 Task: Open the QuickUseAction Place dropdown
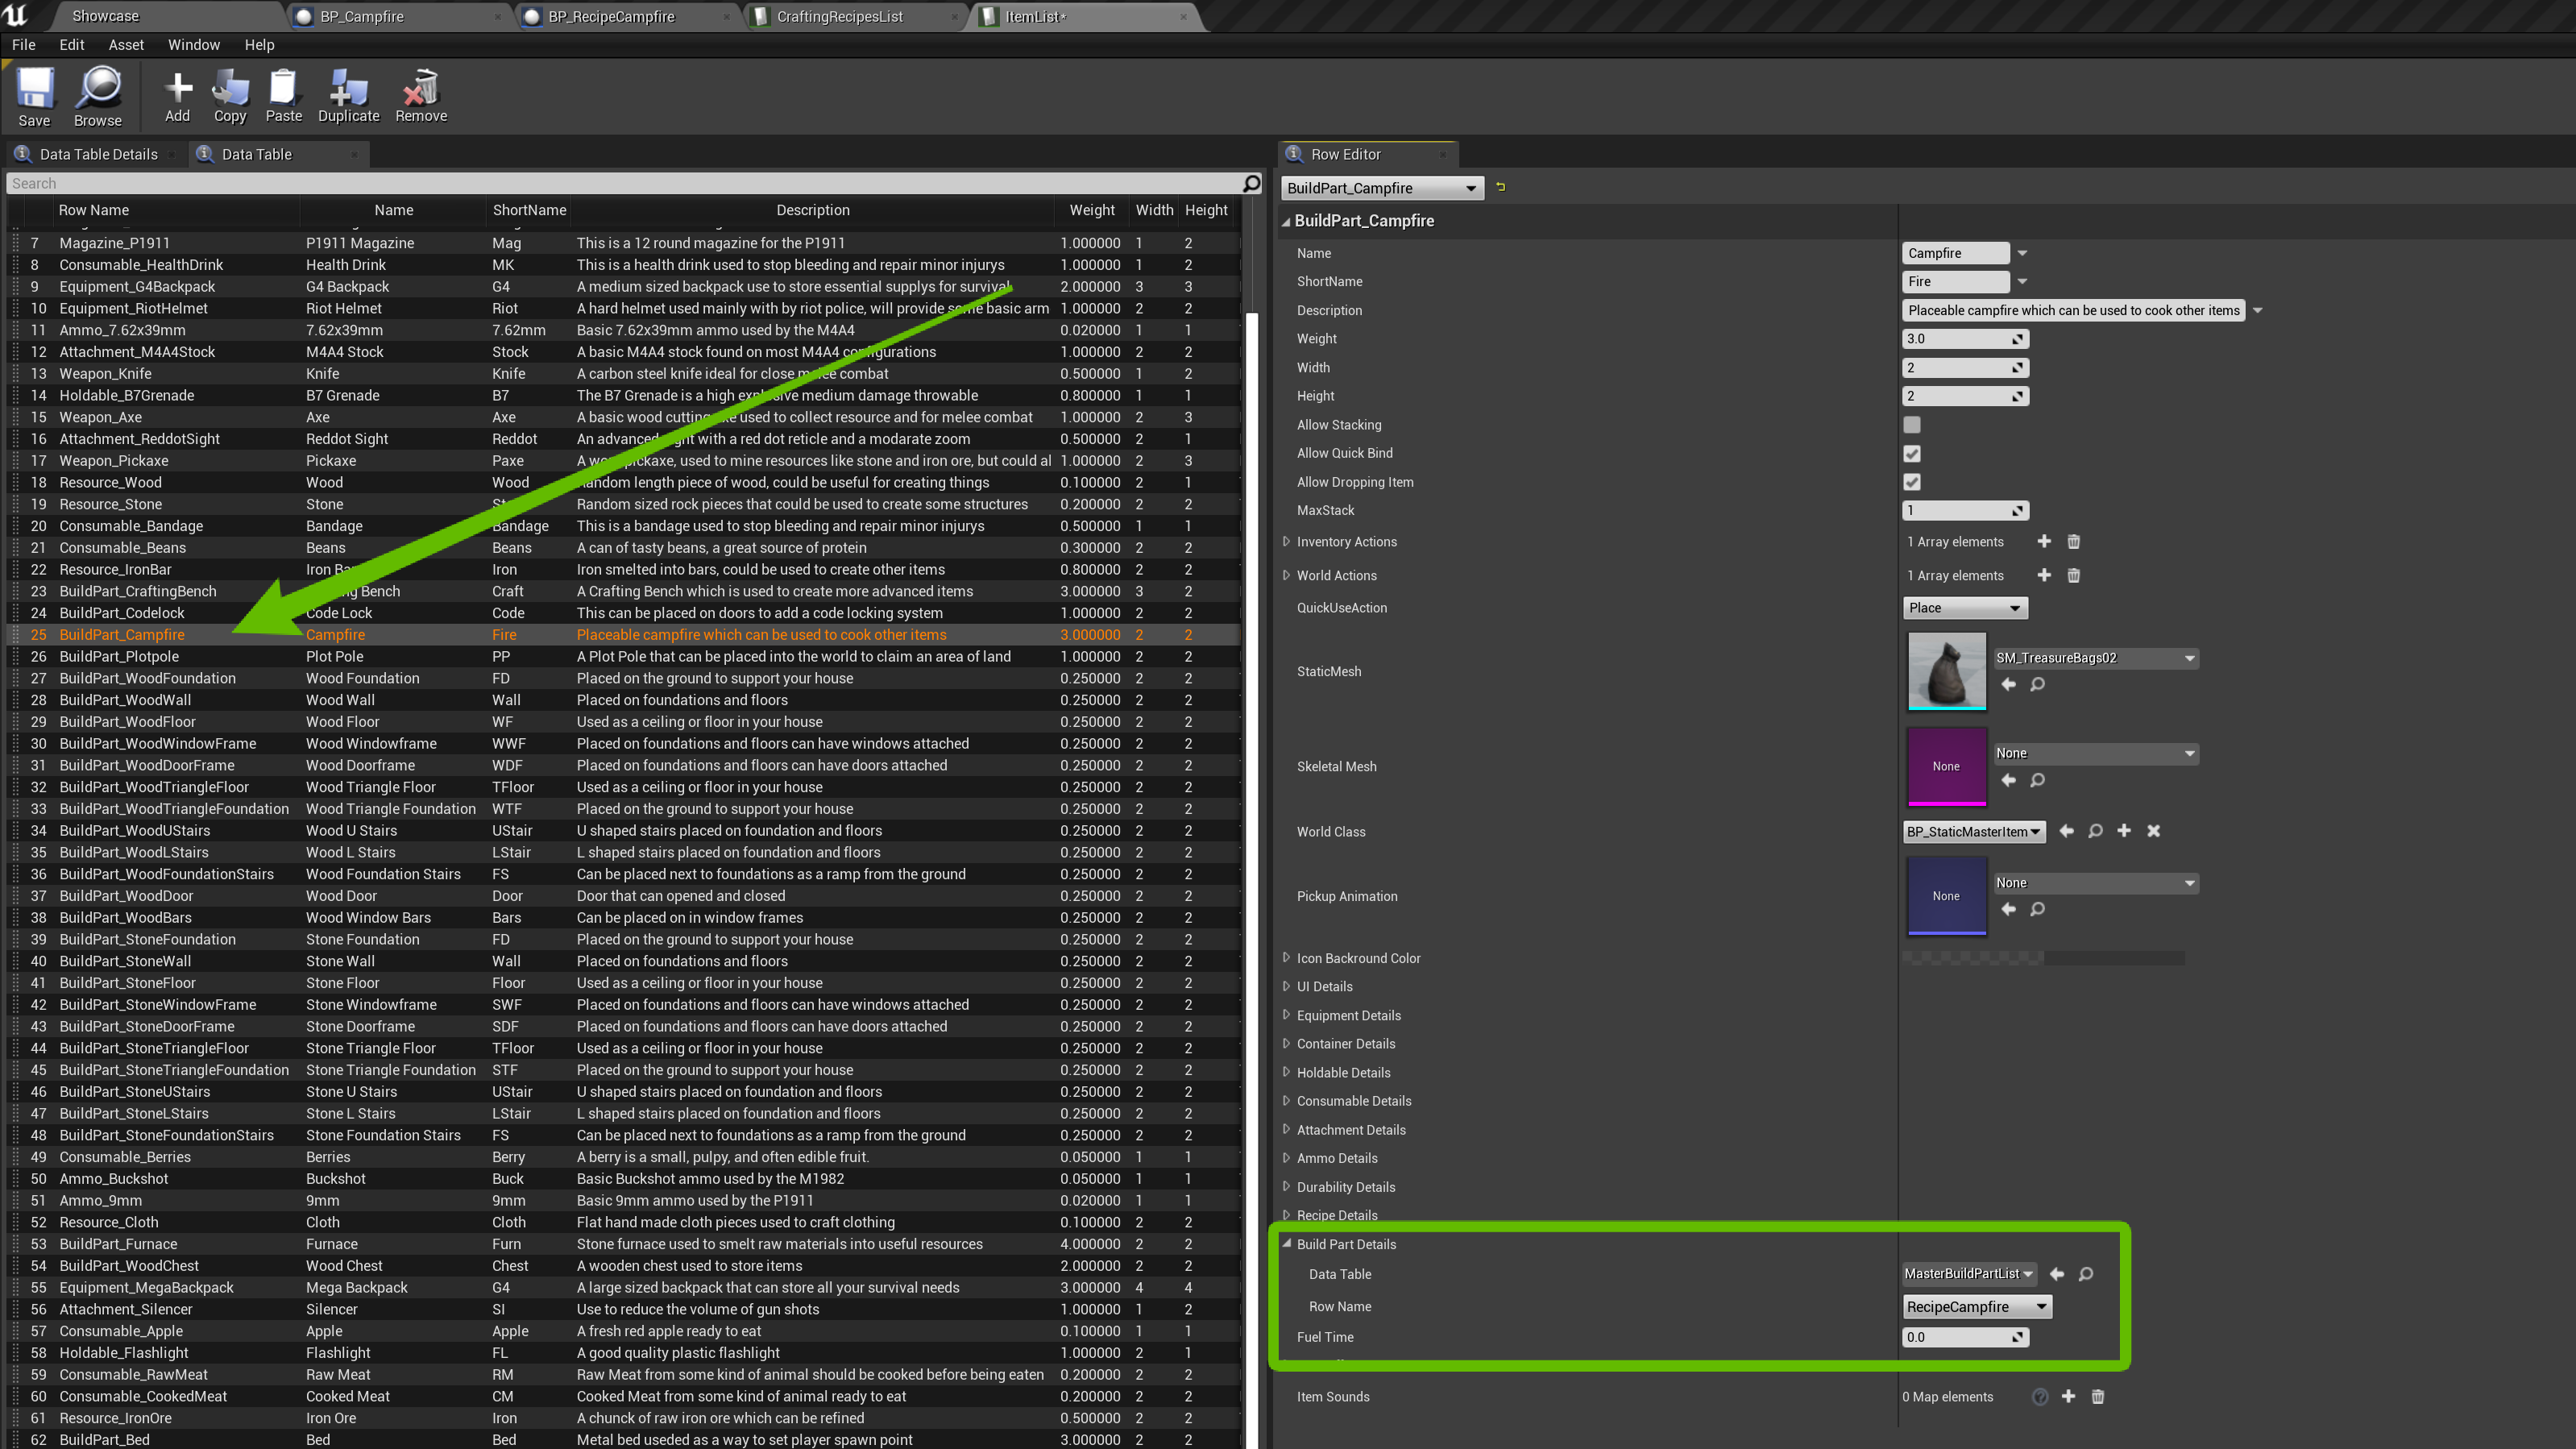pos(1964,608)
